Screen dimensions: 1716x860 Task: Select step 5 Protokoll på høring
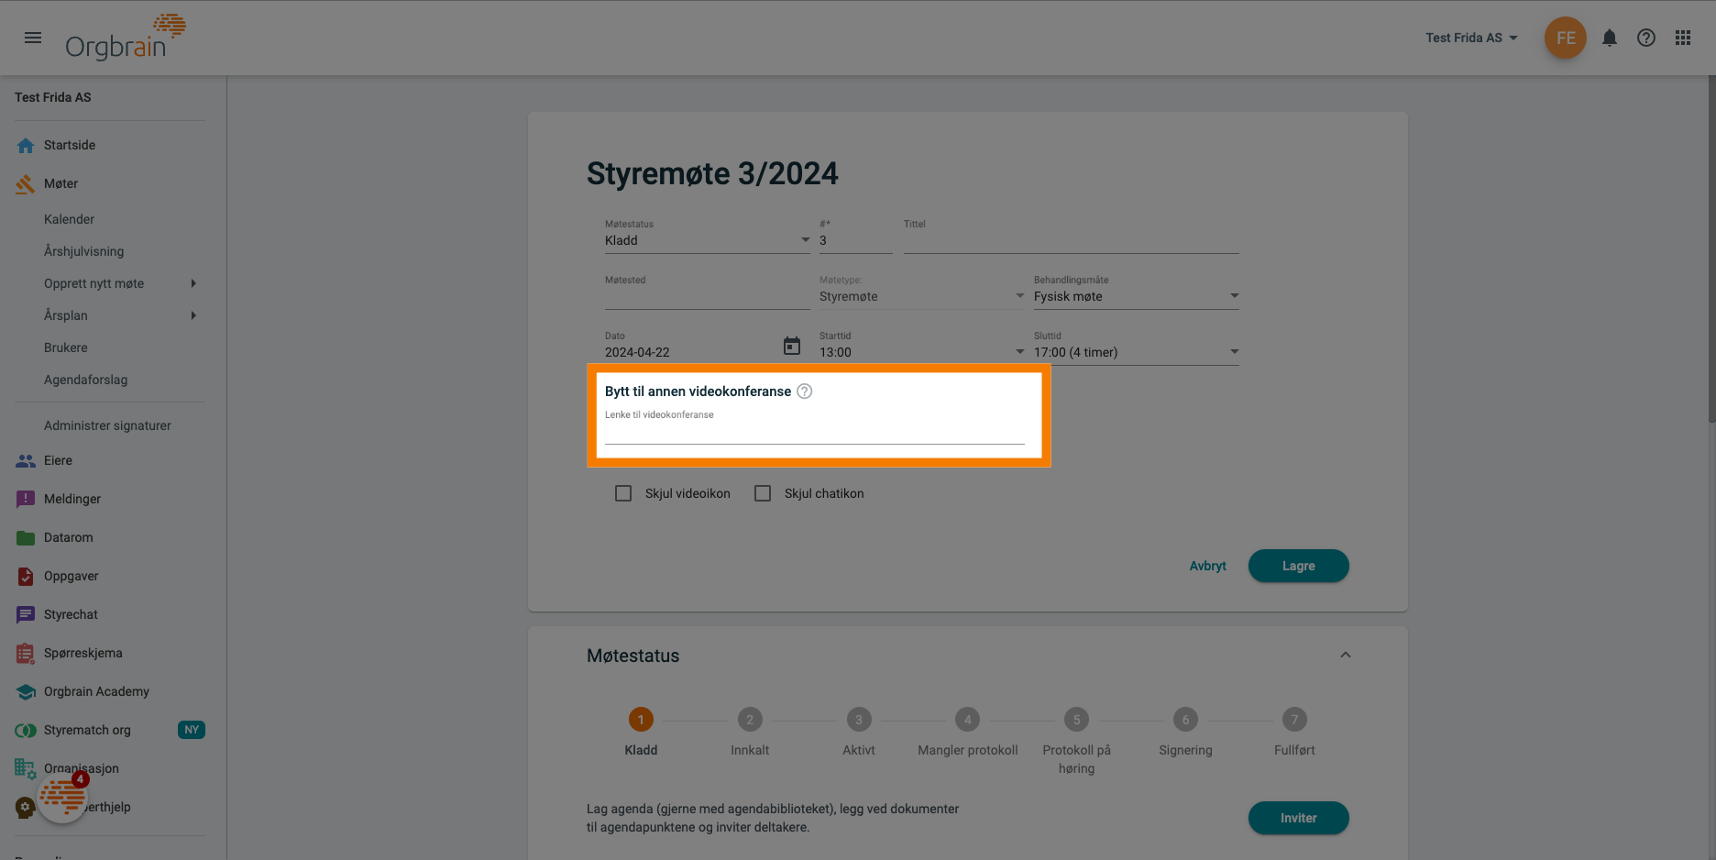1076,720
